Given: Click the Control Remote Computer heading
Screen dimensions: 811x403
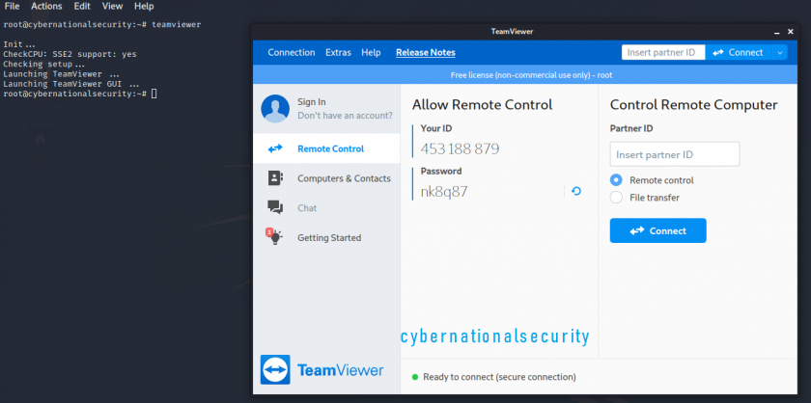Looking at the screenshot, I should point(693,105).
